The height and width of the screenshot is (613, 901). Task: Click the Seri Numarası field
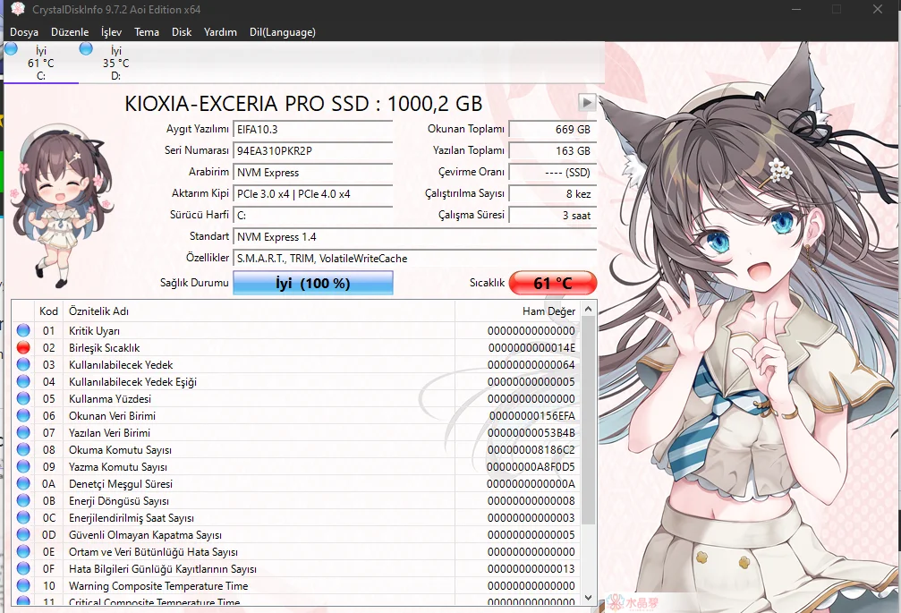pyautogui.click(x=312, y=150)
